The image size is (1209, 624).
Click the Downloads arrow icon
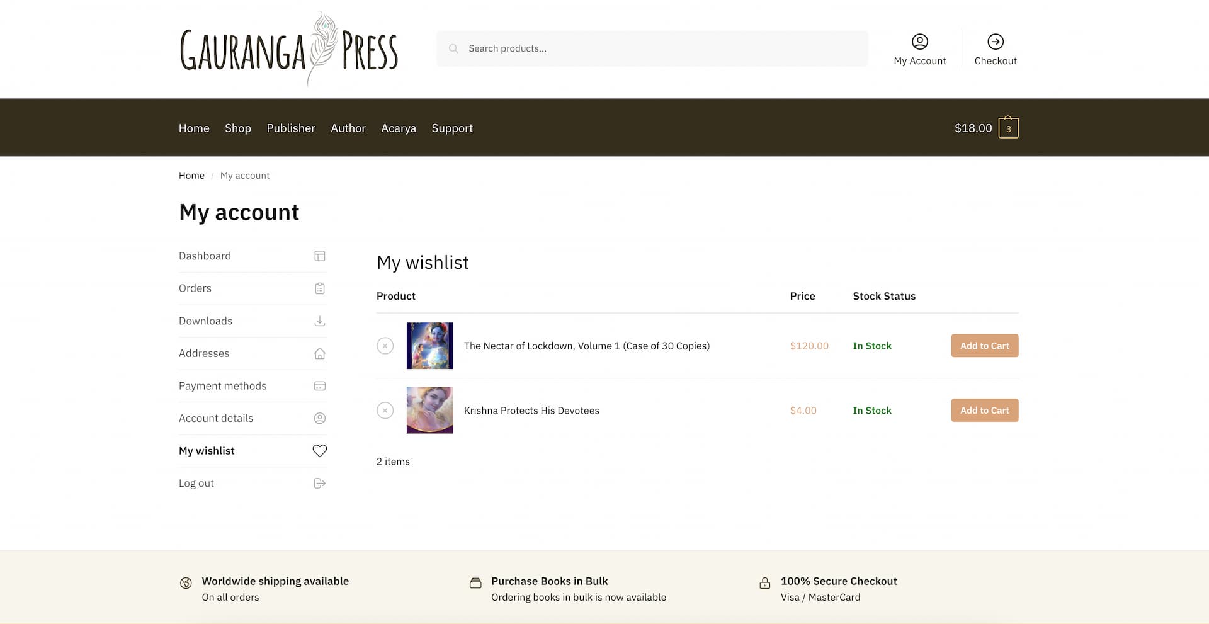pos(320,321)
